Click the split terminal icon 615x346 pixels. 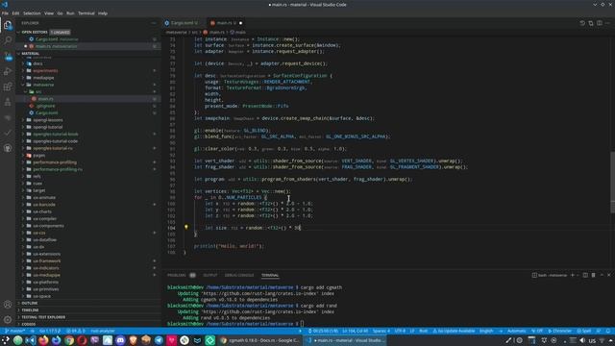585,275
